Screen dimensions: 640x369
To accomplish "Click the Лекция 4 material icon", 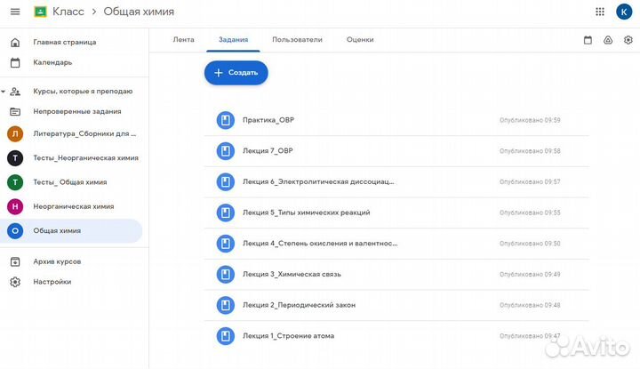I will pyautogui.click(x=225, y=244).
